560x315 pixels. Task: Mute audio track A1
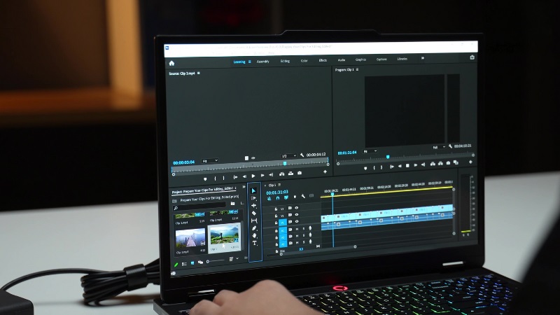click(x=297, y=229)
